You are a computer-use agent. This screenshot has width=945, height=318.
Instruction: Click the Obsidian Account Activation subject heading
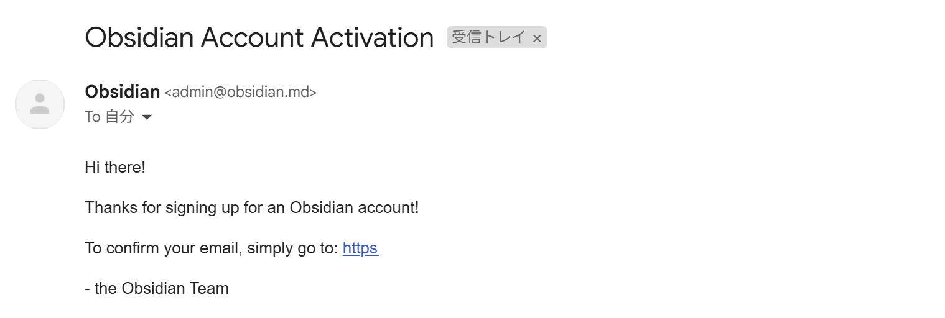[x=259, y=37]
